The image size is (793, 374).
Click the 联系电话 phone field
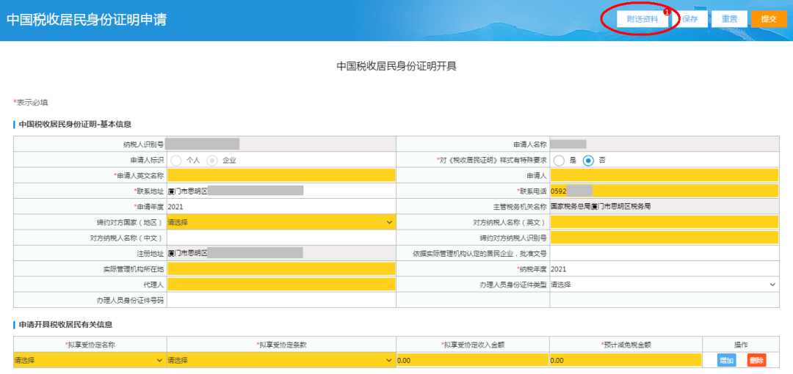[x=665, y=191]
